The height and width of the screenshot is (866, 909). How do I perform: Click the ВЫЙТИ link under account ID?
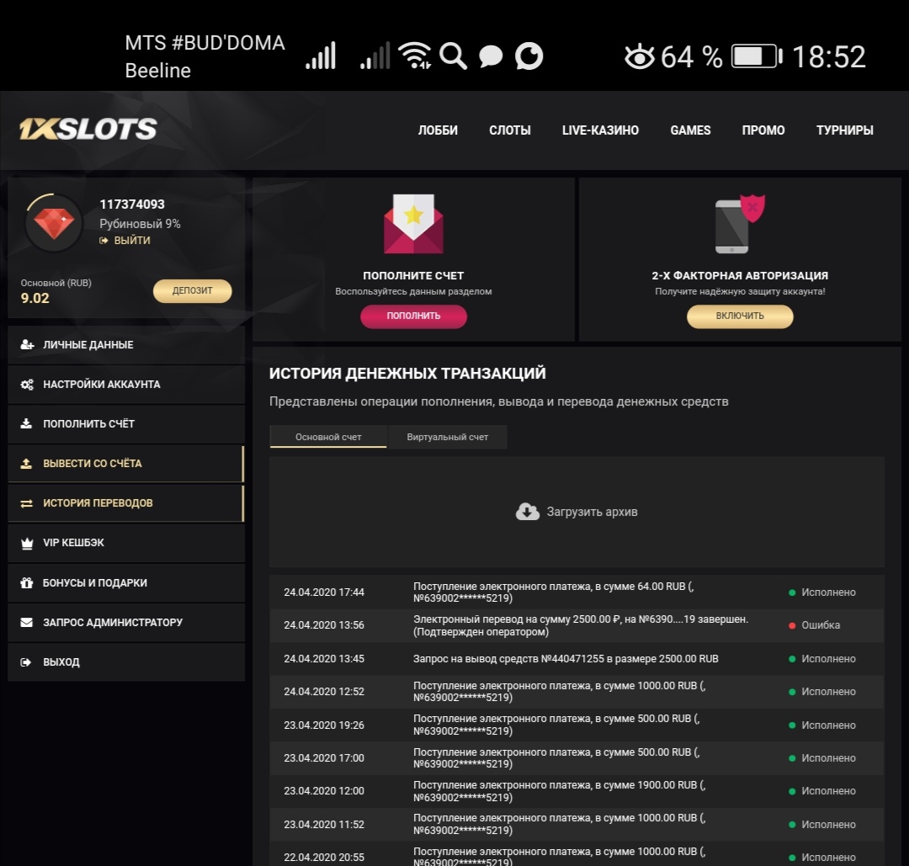pos(131,241)
